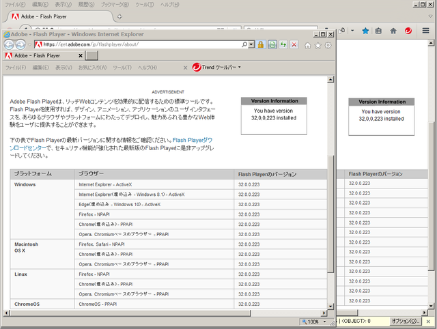Toggle compatibility view icon in IE address bar

(x=272, y=44)
